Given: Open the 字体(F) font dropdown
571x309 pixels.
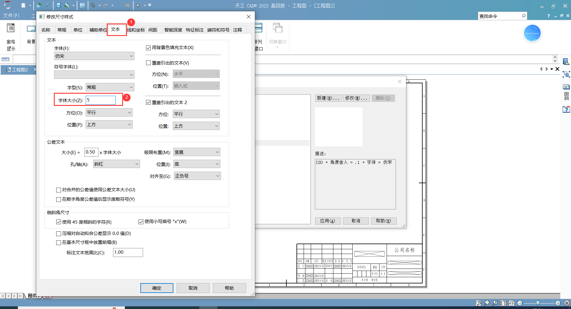Looking at the screenshot, I should click(x=94, y=56).
